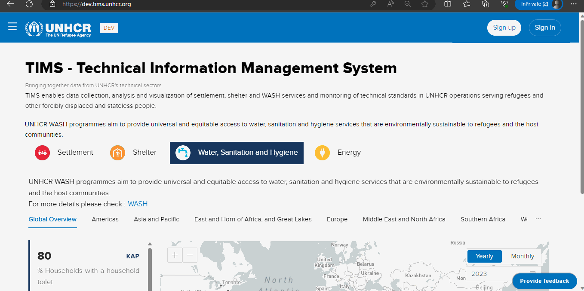Select Water, Sanitation and Hygiene label
This screenshot has height=291, width=584.
[x=248, y=153]
